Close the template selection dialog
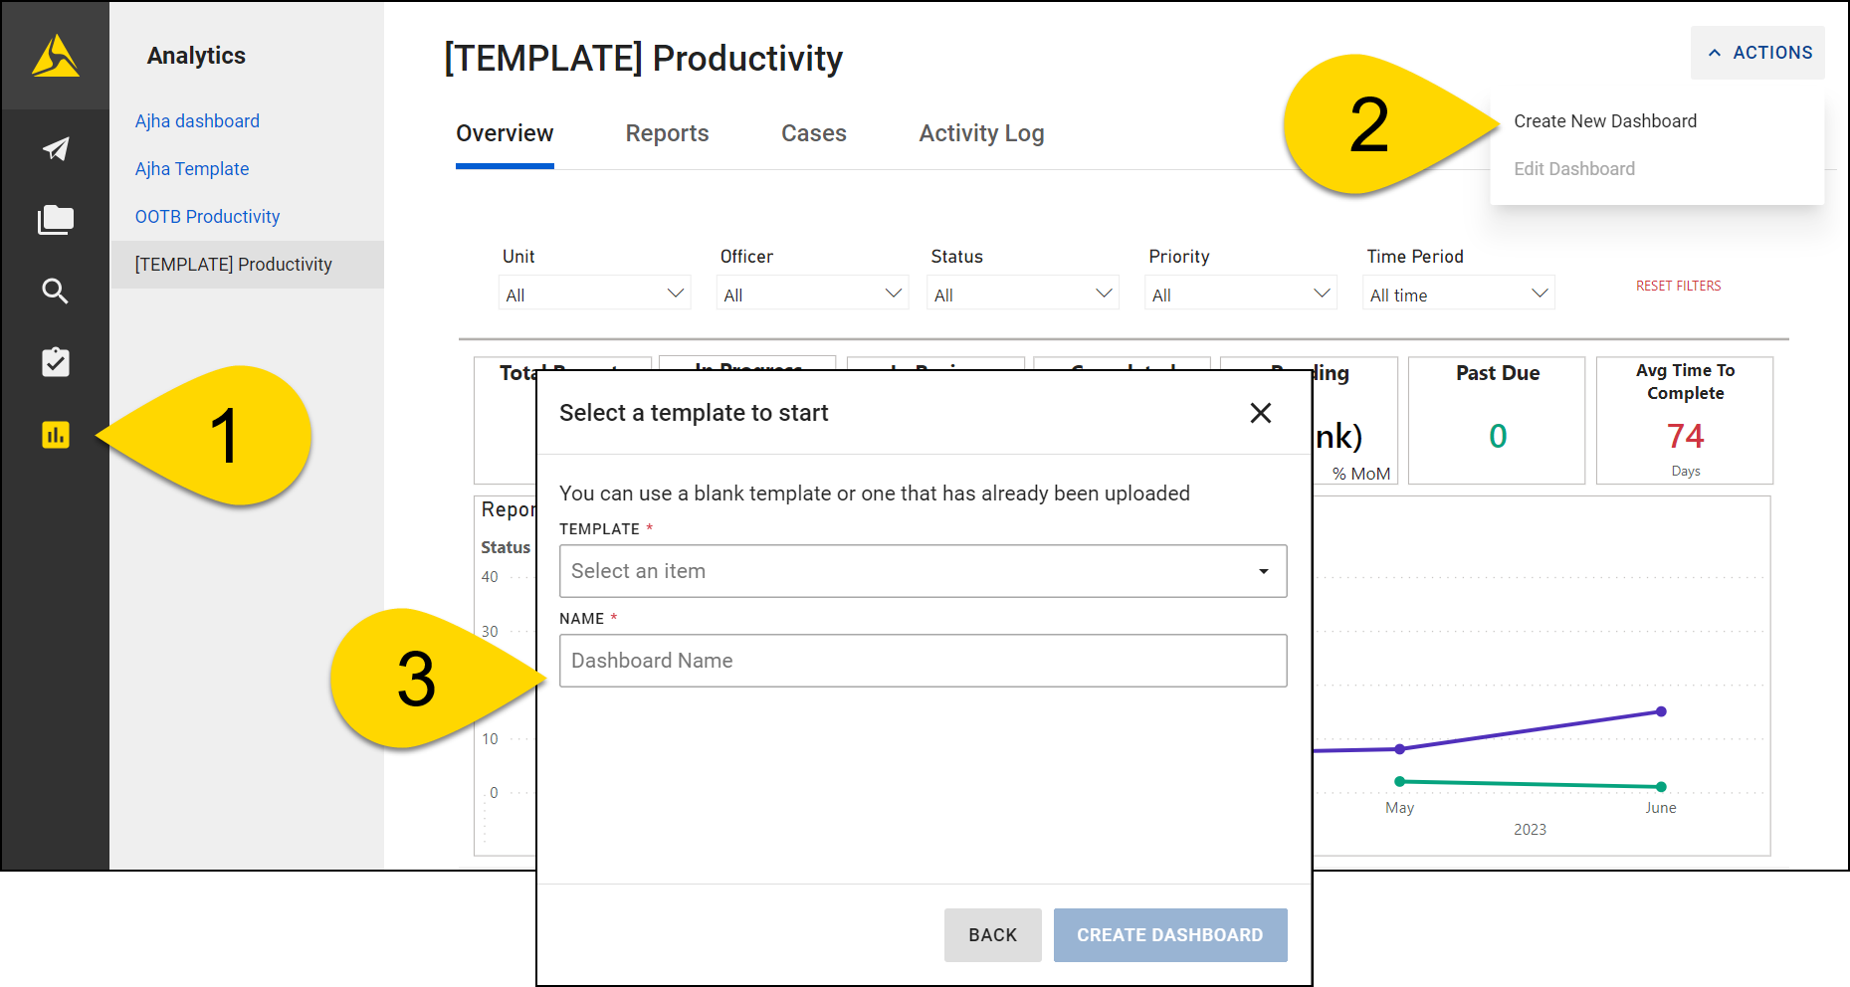Screen dimensions: 1850x987 click(x=1260, y=412)
